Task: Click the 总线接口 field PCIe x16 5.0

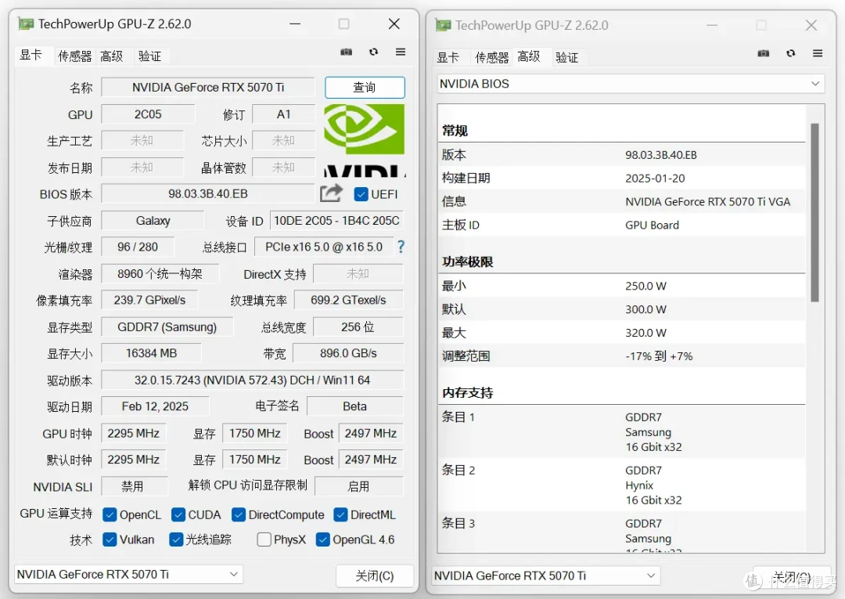Action: tap(324, 247)
